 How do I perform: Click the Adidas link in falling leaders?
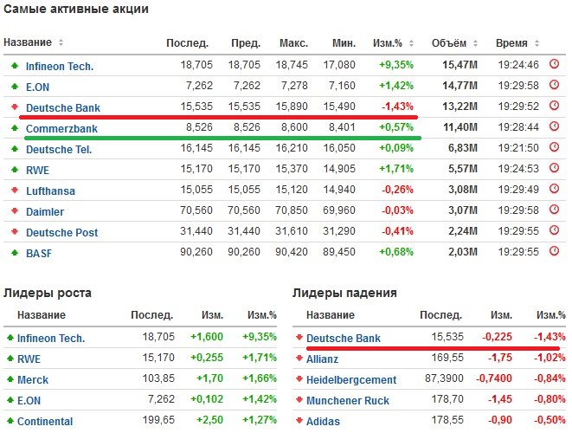[325, 421]
